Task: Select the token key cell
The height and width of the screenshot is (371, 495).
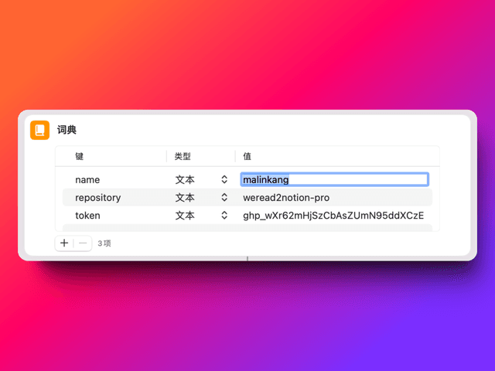Action: [87, 216]
